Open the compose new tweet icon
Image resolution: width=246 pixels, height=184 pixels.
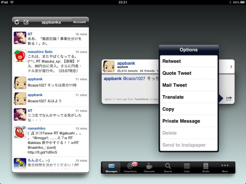pos(26,22)
